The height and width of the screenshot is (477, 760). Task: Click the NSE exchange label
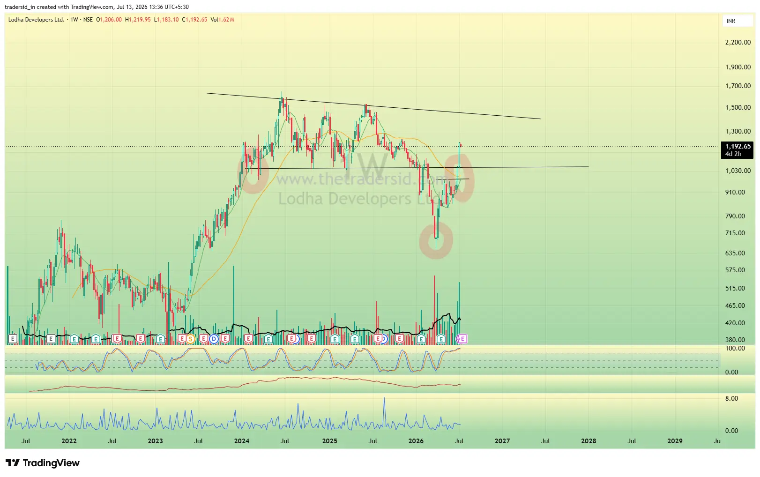(88, 20)
